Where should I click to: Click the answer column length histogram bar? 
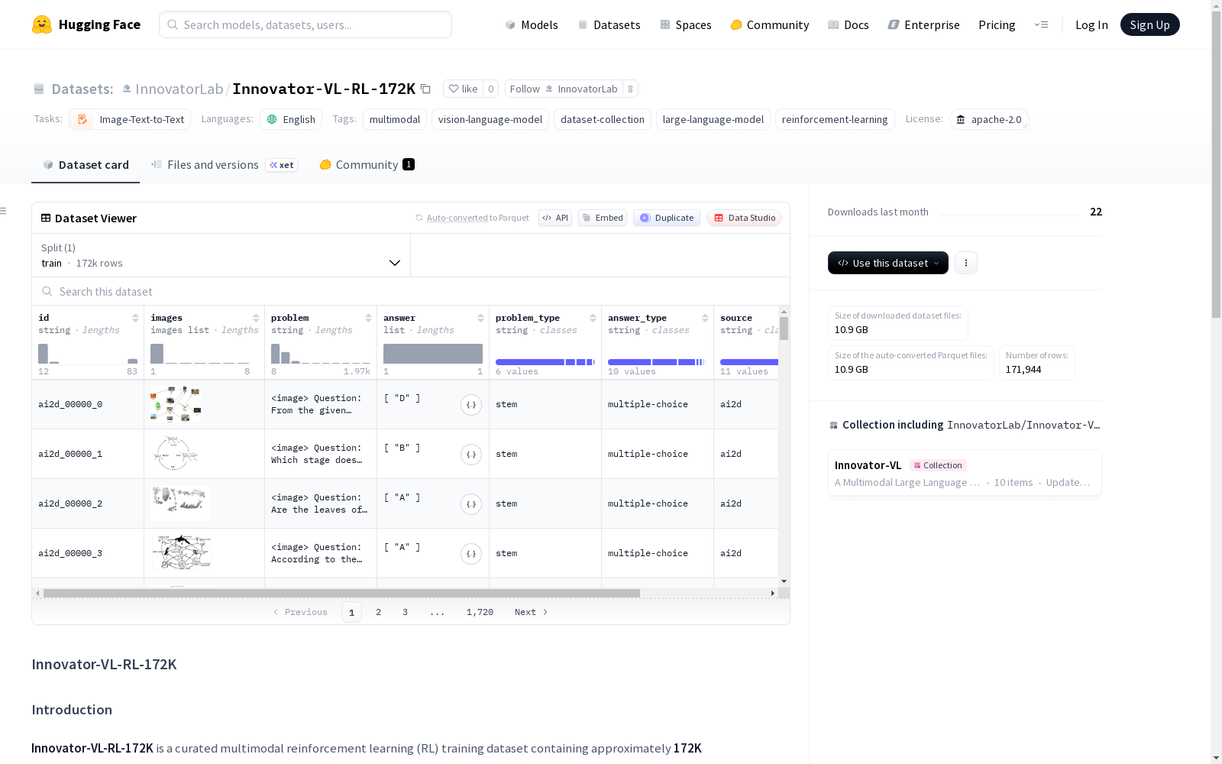click(x=433, y=354)
